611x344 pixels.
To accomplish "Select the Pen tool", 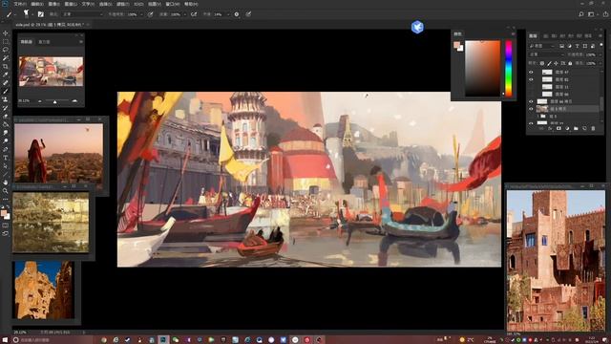I will tap(6, 149).
